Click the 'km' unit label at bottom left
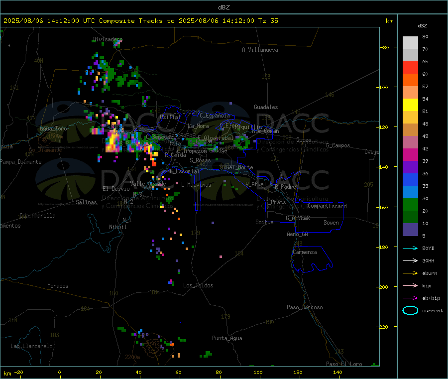 [x=7, y=374]
